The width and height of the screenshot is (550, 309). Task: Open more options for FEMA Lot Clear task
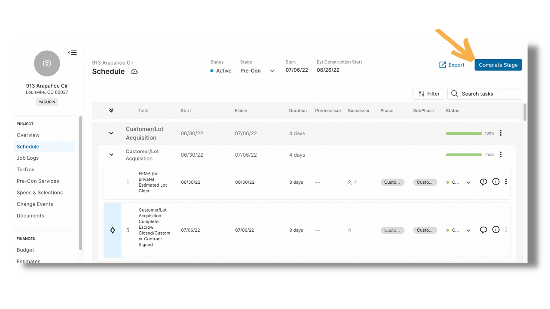coord(506,182)
